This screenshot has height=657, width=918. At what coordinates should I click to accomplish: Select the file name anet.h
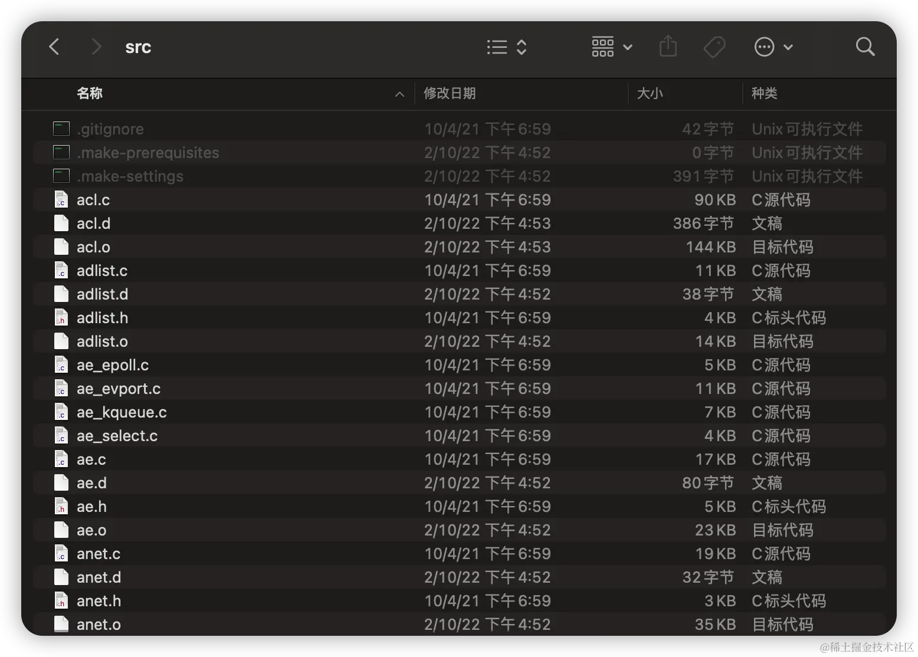[x=99, y=601]
